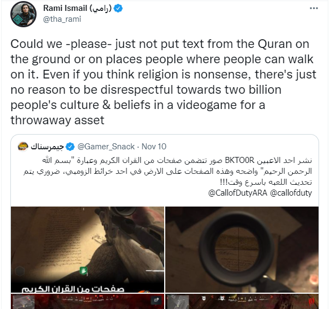The width and height of the screenshot is (330, 309).
Task: Click the share icon in bottom-left thumbnail
Action: tap(157, 300)
